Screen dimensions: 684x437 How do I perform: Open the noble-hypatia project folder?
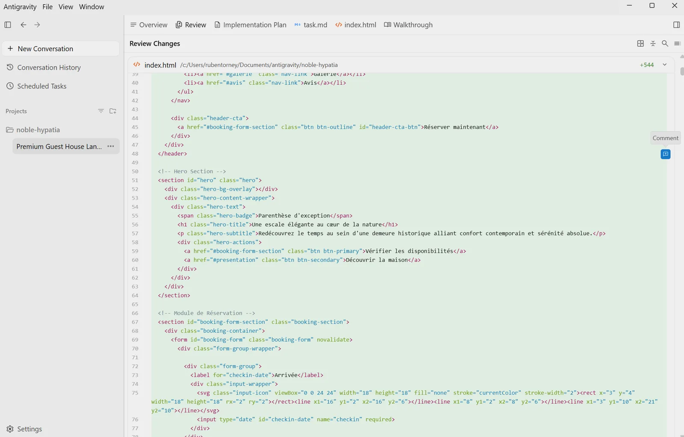coord(33,130)
